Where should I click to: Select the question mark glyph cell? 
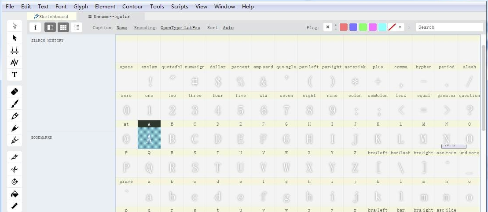pyautogui.click(x=470, y=106)
